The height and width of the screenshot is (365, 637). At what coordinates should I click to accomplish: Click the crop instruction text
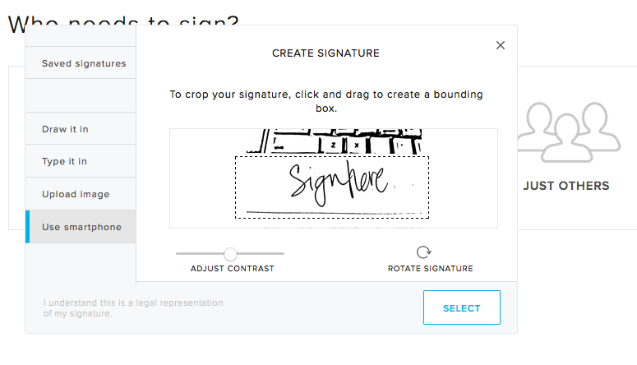pyautogui.click(x=326, y=101)
